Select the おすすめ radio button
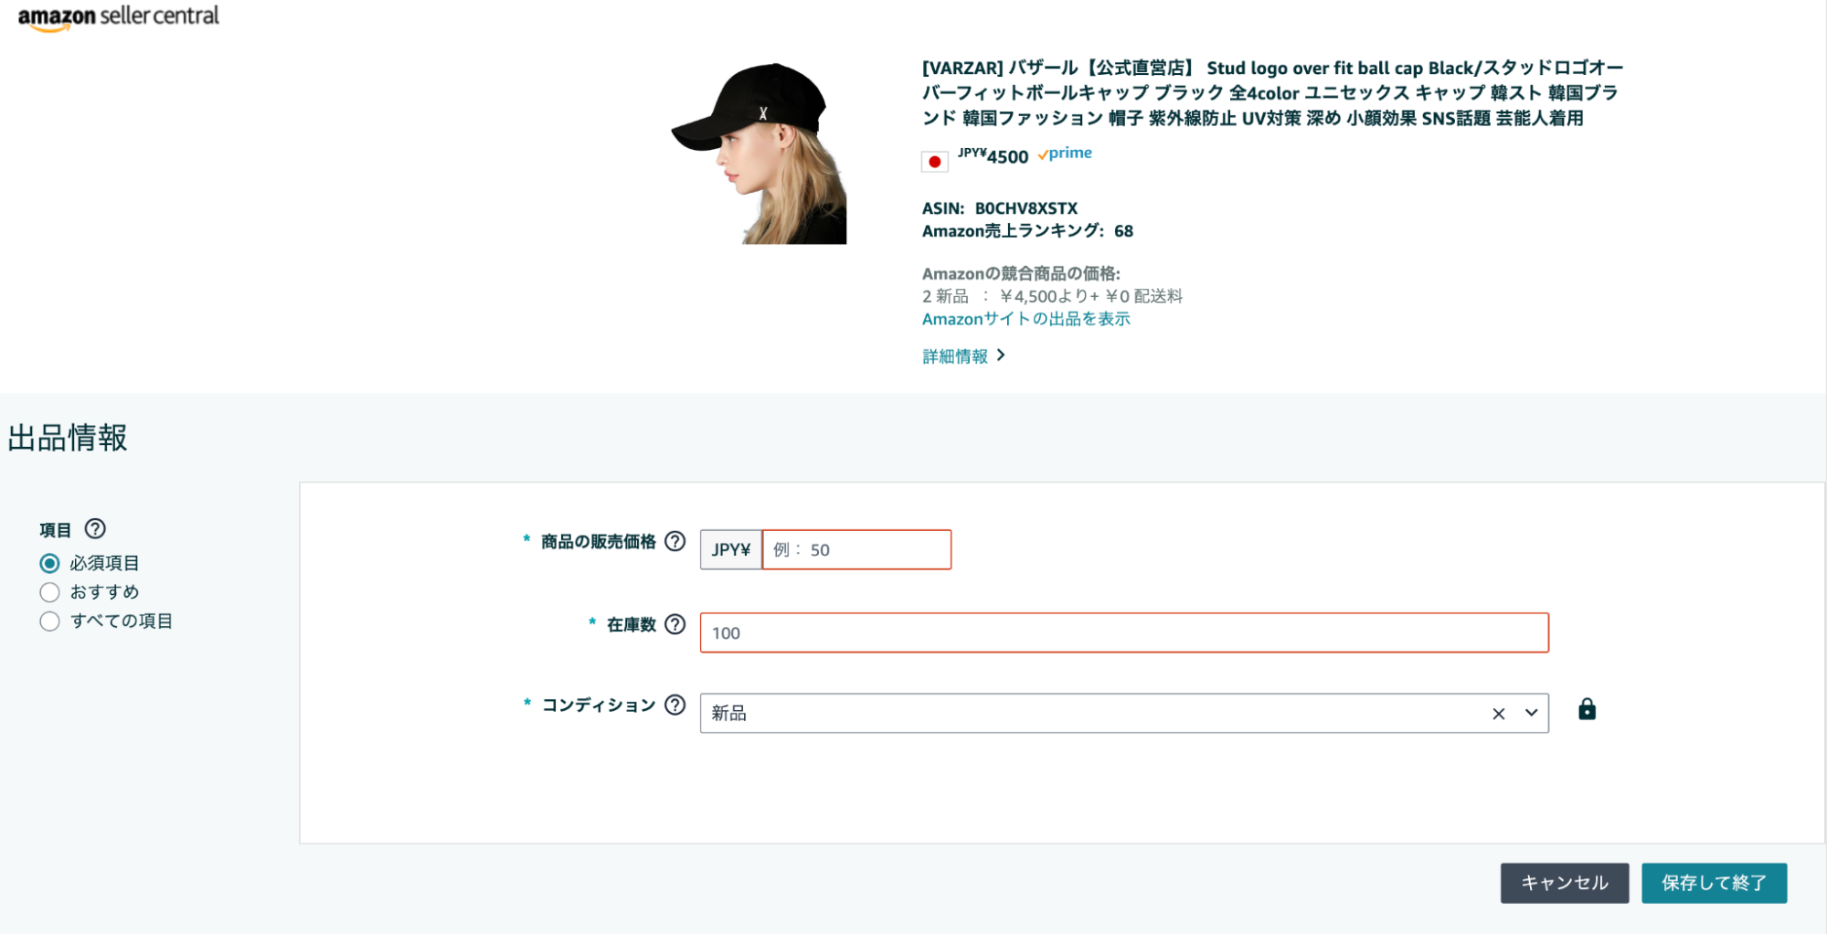Image resolution: width=1827 pixels, height=934 pixels. (50, 592)
